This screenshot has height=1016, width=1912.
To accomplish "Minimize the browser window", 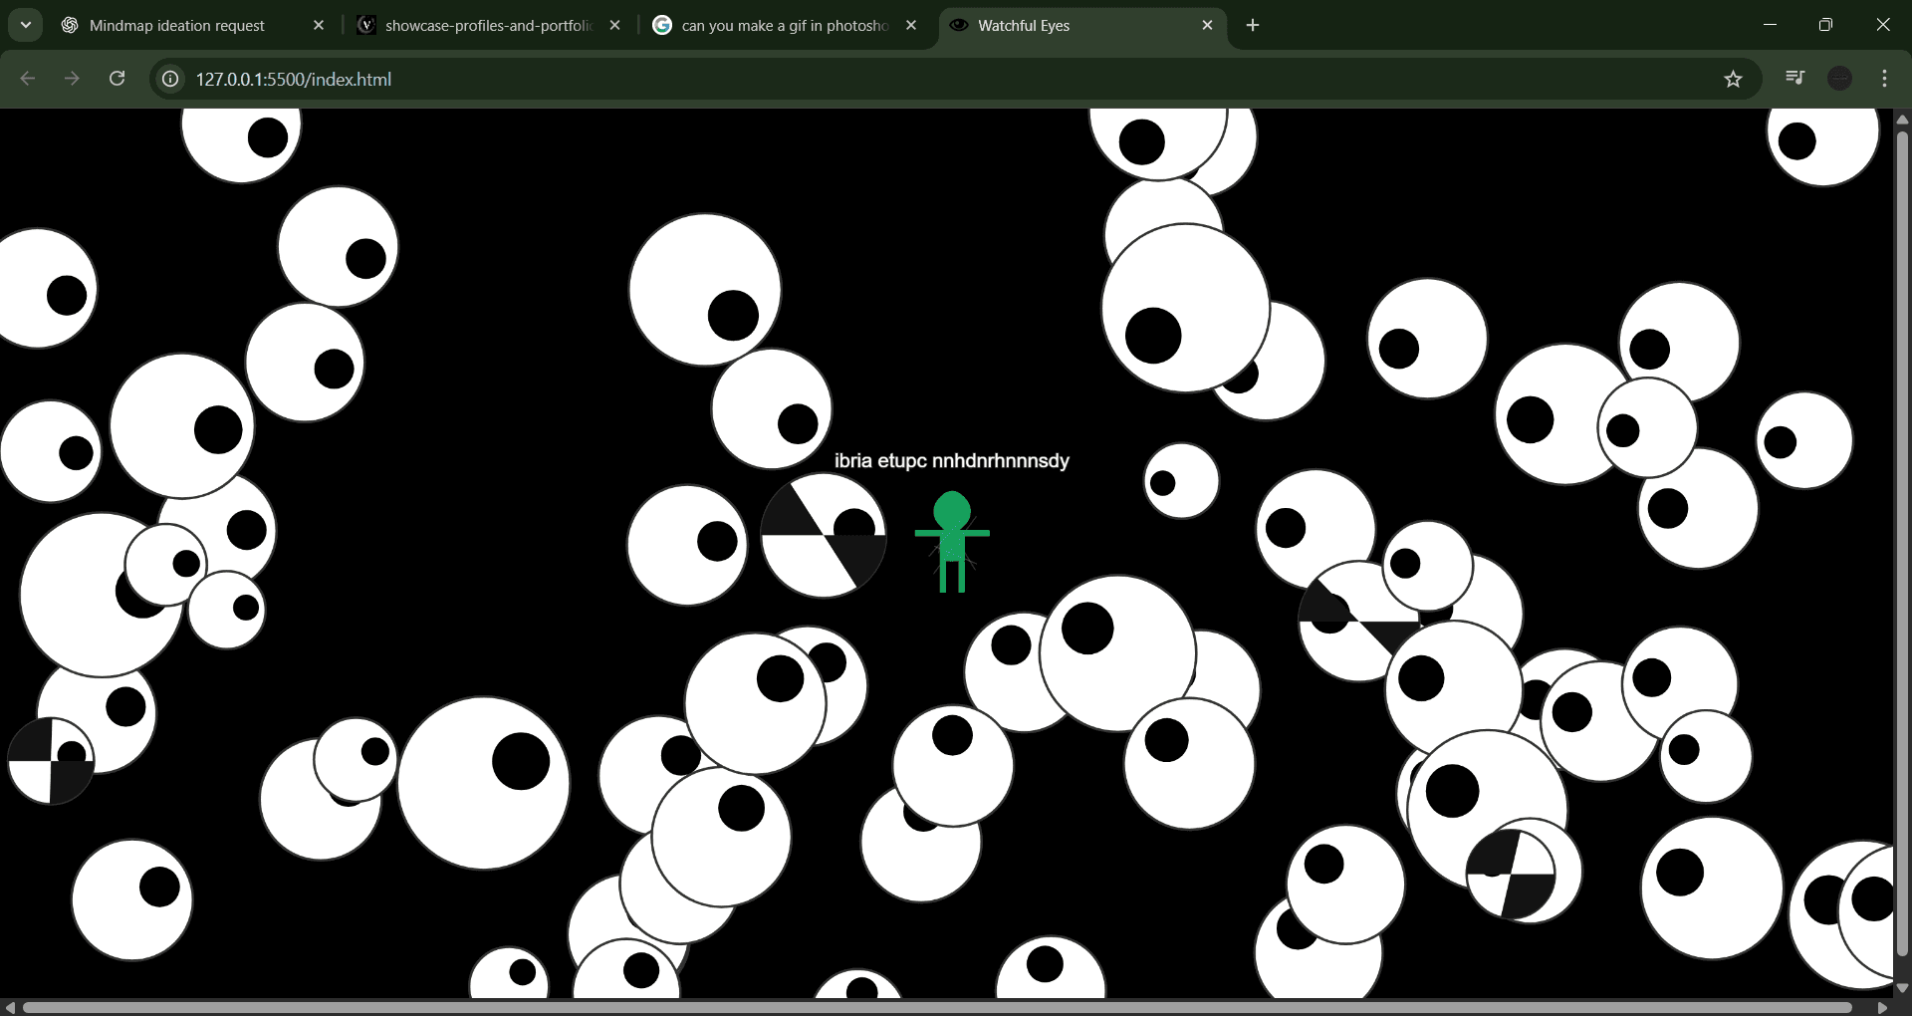I will click(x=1770, y=25).
